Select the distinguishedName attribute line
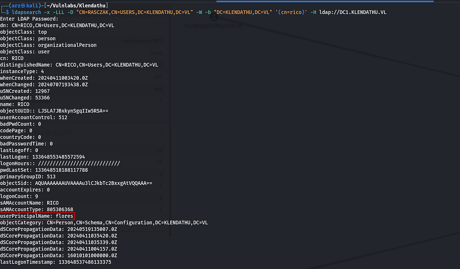 [79, 65]
